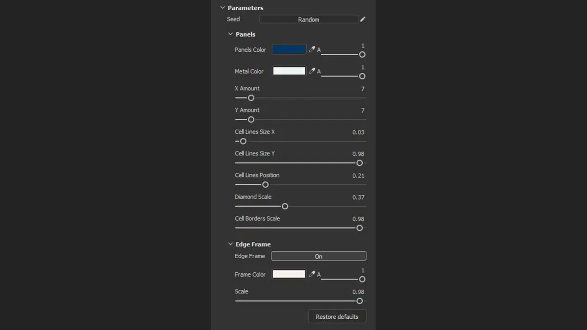Click the Panels Color alpha slider handle
This screenshot has height=330, width=587.
click(x=362, y=55)
